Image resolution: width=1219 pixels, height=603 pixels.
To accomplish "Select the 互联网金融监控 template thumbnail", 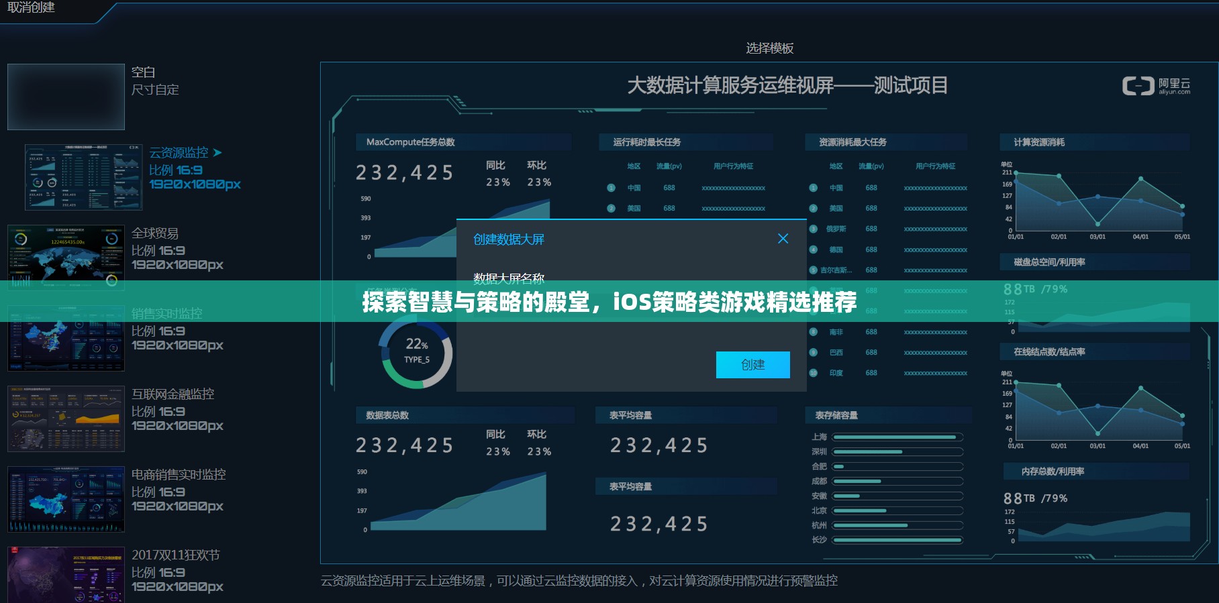I will pyautogui.click(x=66, y=419).
